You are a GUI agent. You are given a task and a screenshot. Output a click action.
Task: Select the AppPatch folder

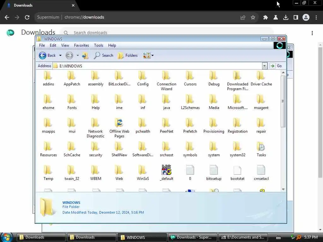(x=72, y=78)
